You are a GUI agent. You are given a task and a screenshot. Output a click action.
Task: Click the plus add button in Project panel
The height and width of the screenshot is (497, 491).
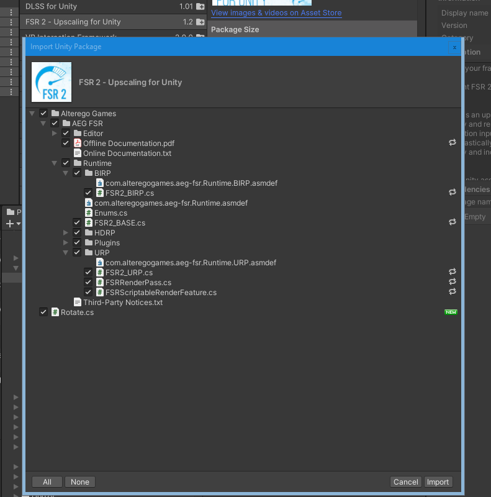10,224
